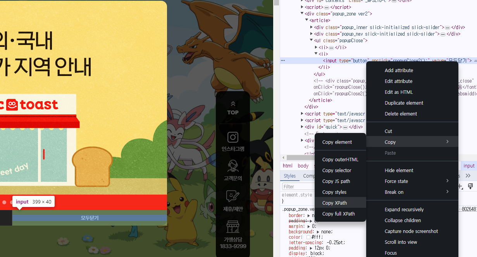Expand the margin CSS property triangle
477x257 pixels.
pyautogui.click(x=309, y=226)
